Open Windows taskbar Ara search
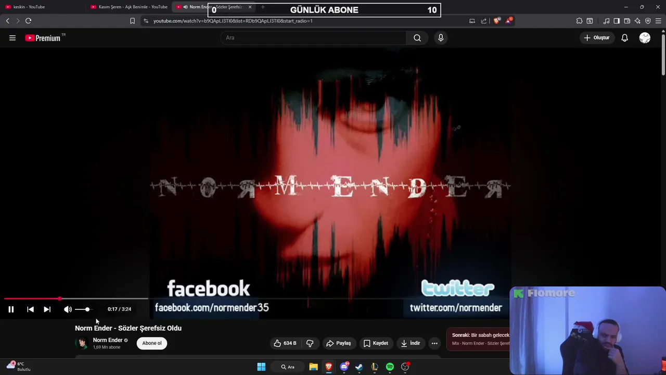666x375 pixels. point(288,367)
